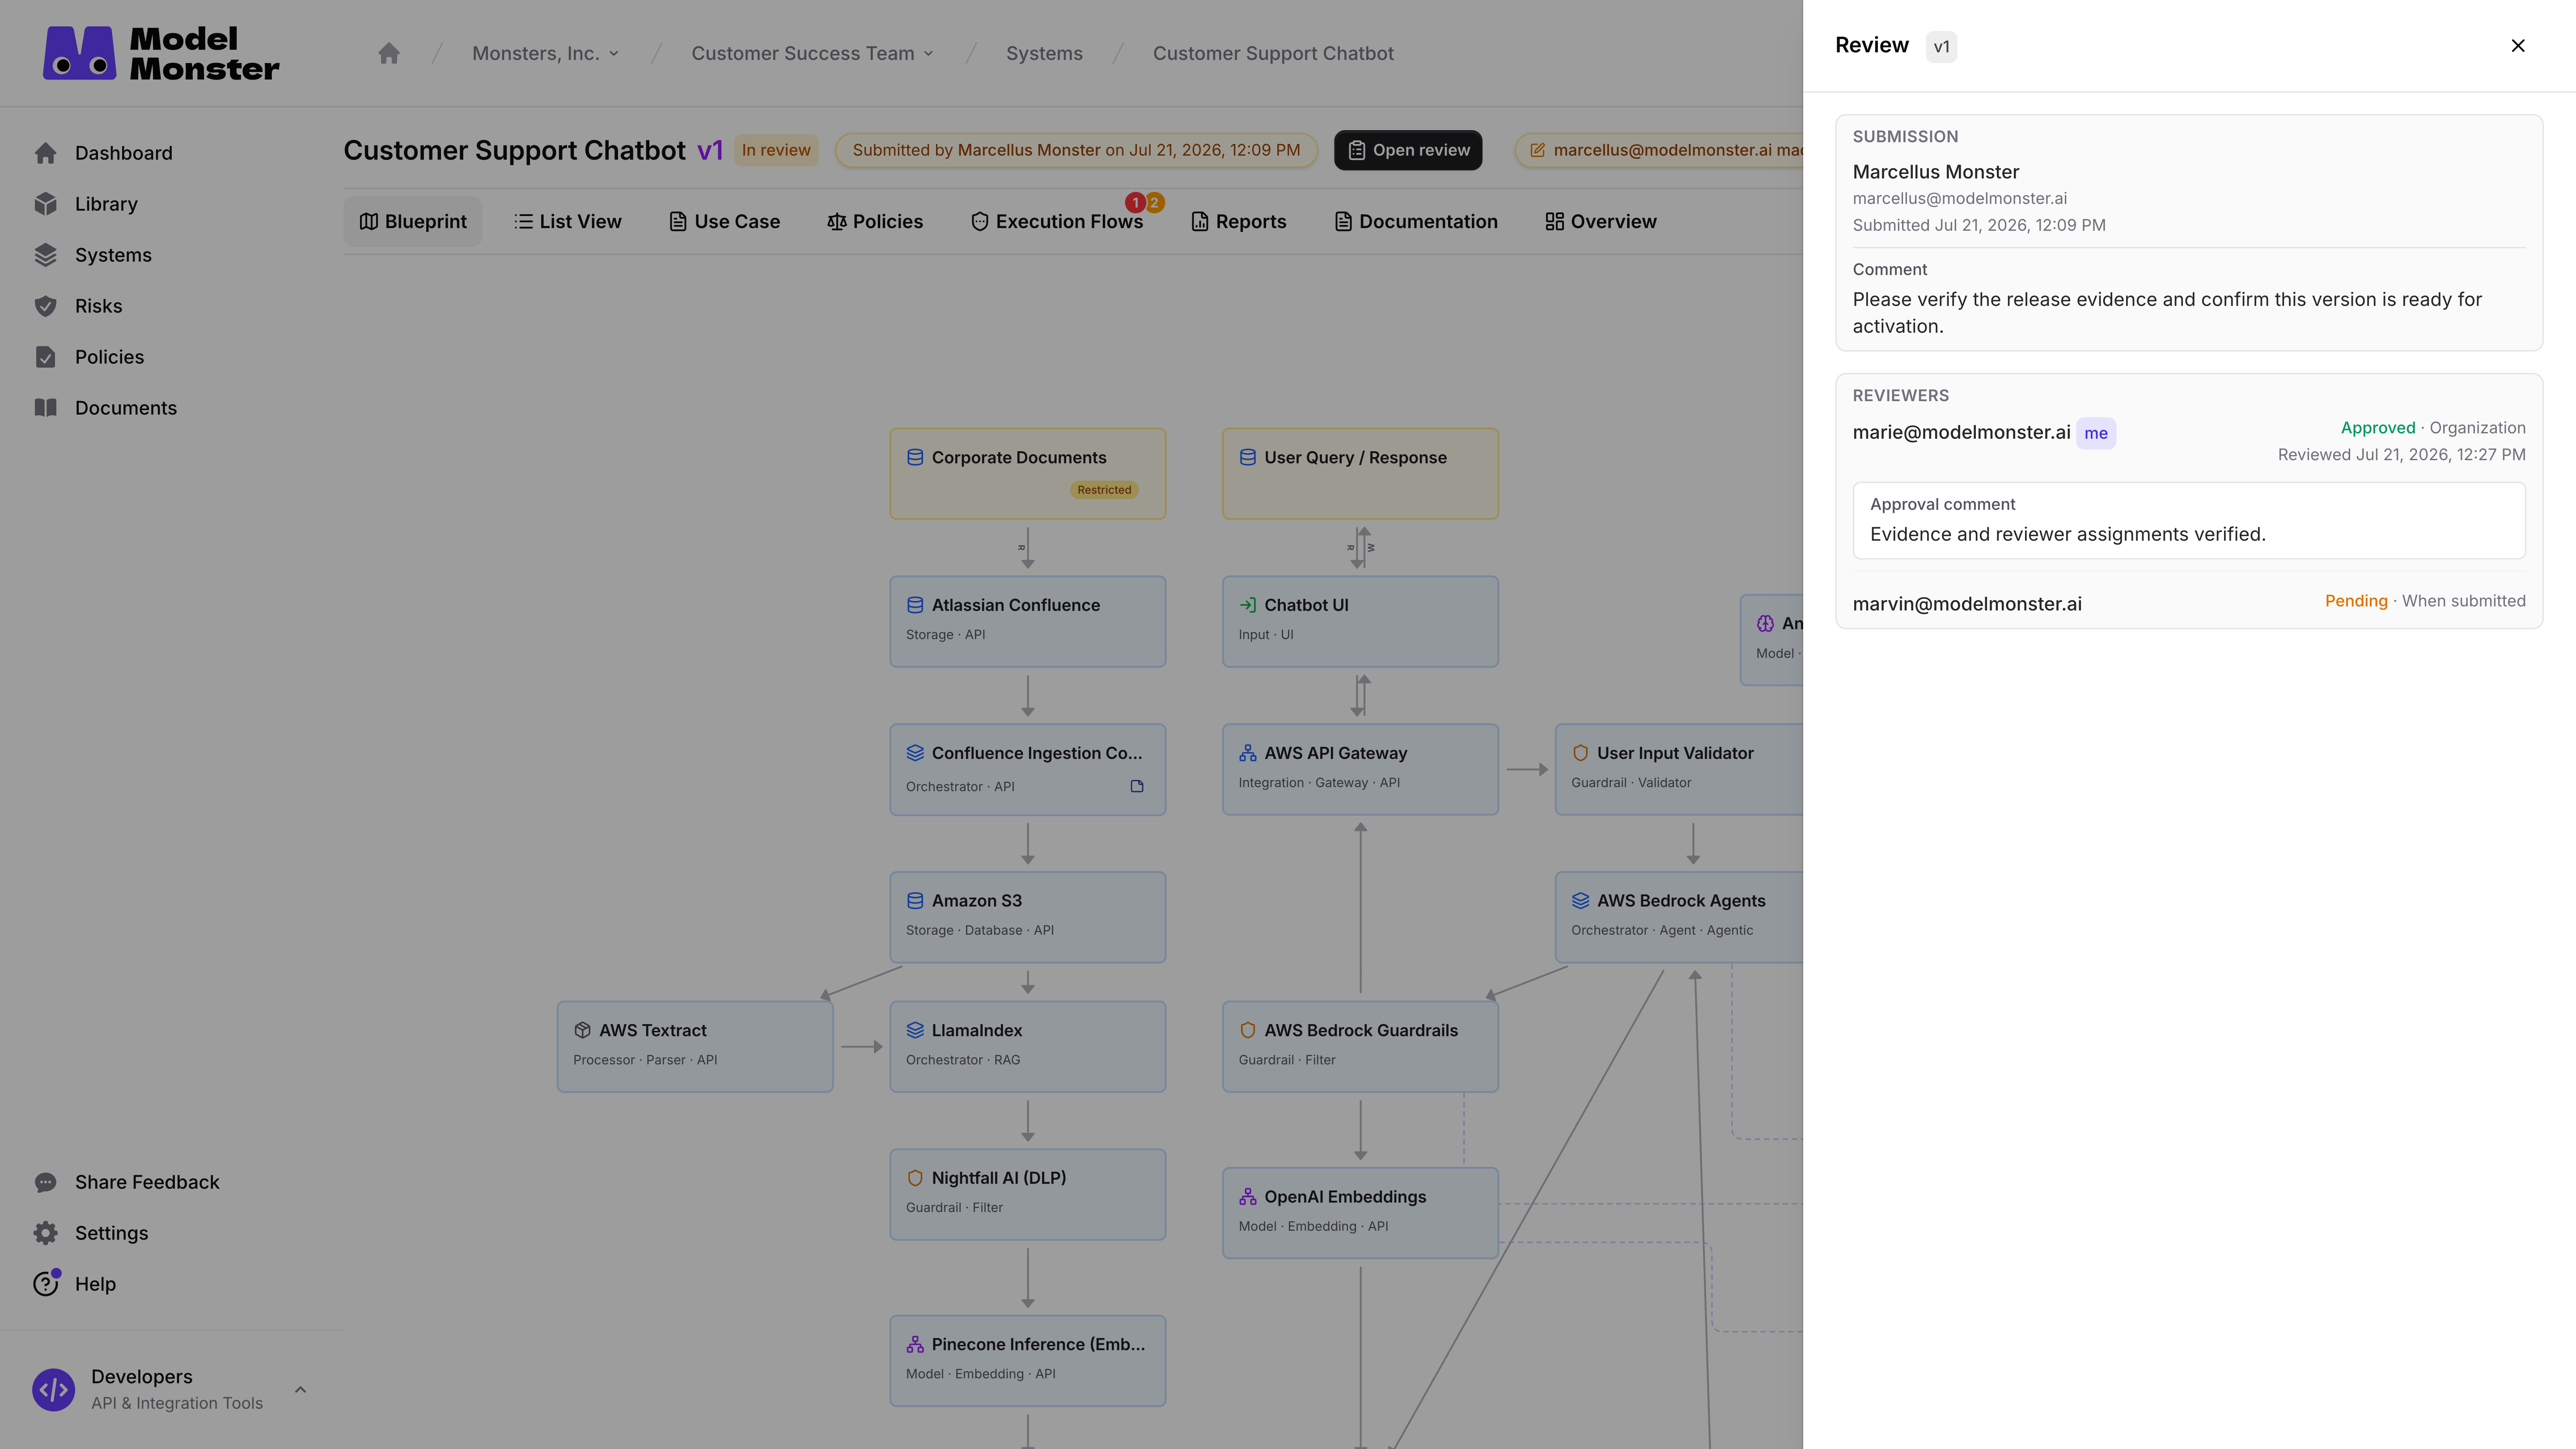
Task: Click the OpenAI Embeddings model icon
Action: pyautogui.click(x=1248, y=1197)
